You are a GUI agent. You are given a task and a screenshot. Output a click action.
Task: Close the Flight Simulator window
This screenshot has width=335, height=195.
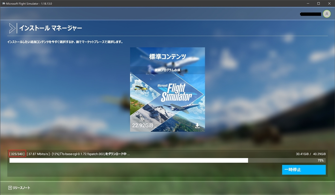click(329, 3)
